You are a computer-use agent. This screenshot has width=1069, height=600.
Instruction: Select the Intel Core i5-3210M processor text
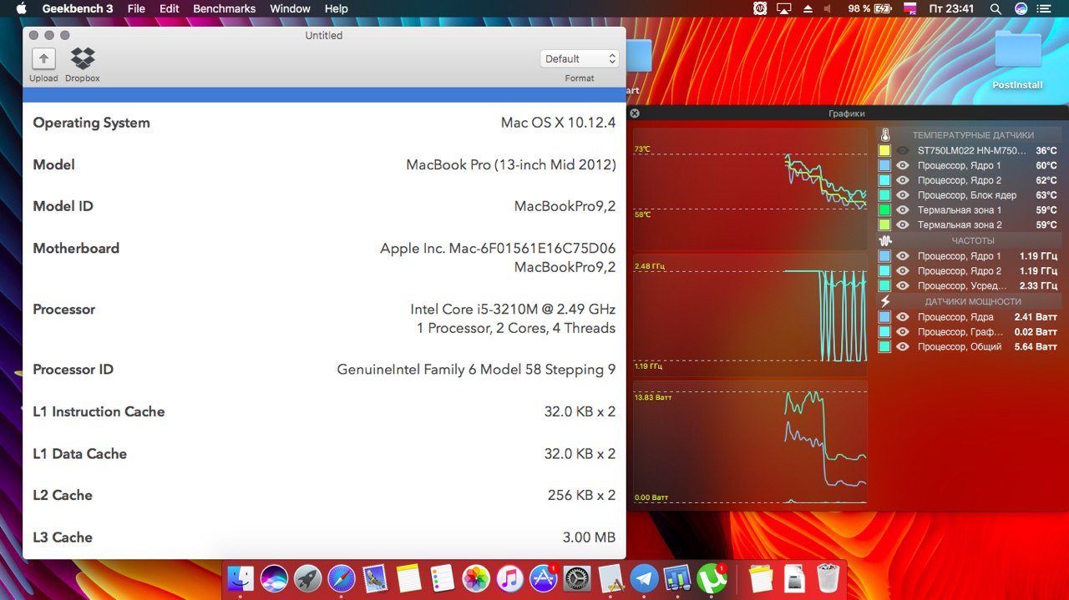pos(513,309)
